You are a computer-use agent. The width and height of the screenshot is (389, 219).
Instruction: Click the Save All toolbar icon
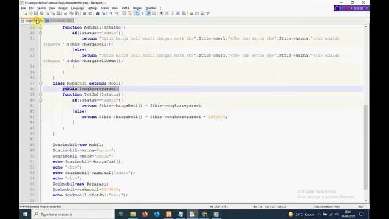pyautogui.click(x=41, y=13)
